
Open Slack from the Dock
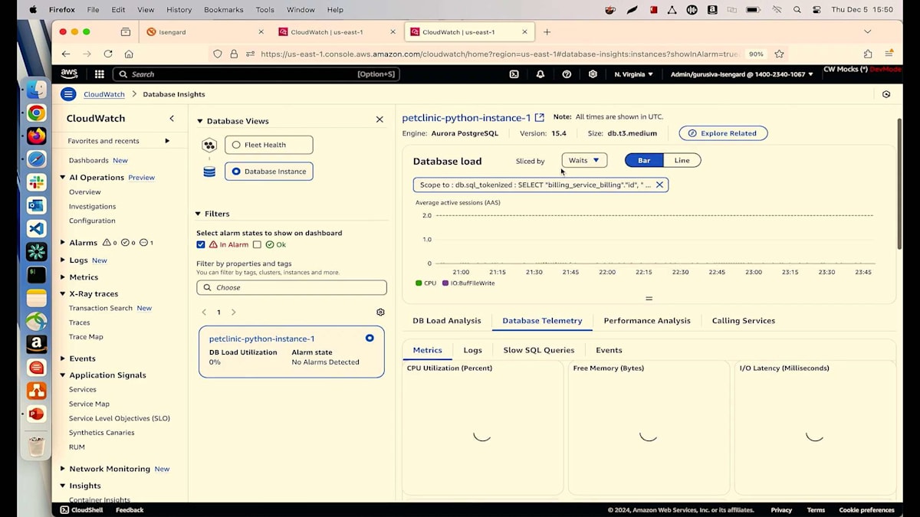(x=36, y=182)
